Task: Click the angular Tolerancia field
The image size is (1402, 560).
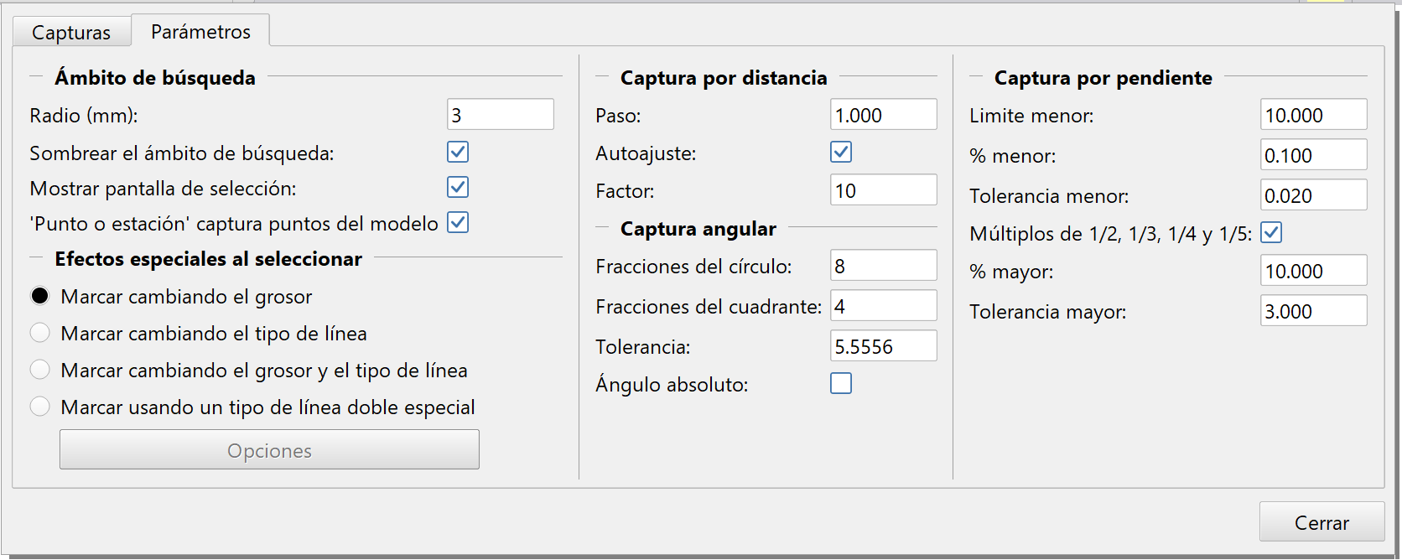Action: click(884, 346)
